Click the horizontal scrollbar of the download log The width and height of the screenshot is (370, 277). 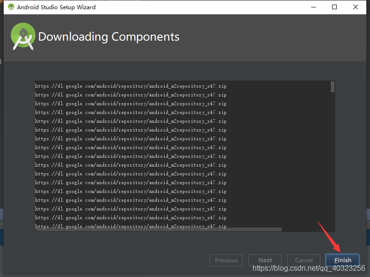(x=158, y=229)
